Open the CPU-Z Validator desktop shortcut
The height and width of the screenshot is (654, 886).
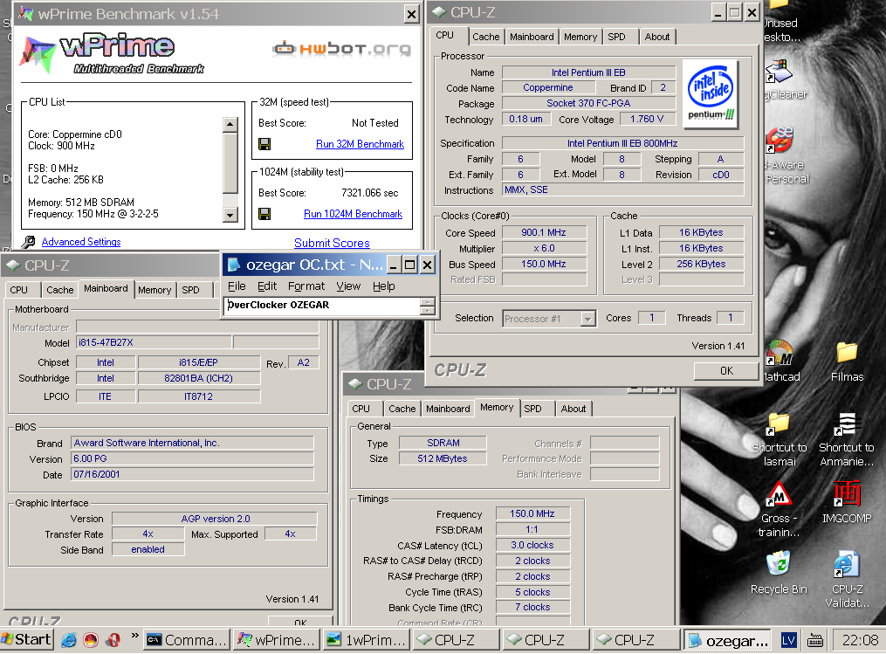[x=847, y=580]
